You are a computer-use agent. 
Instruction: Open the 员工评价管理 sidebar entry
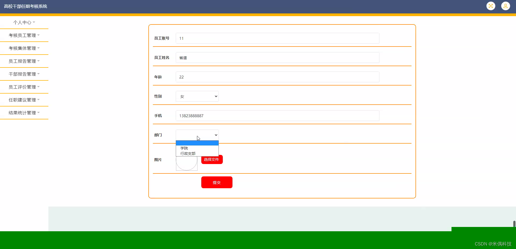tap(24, 87)
